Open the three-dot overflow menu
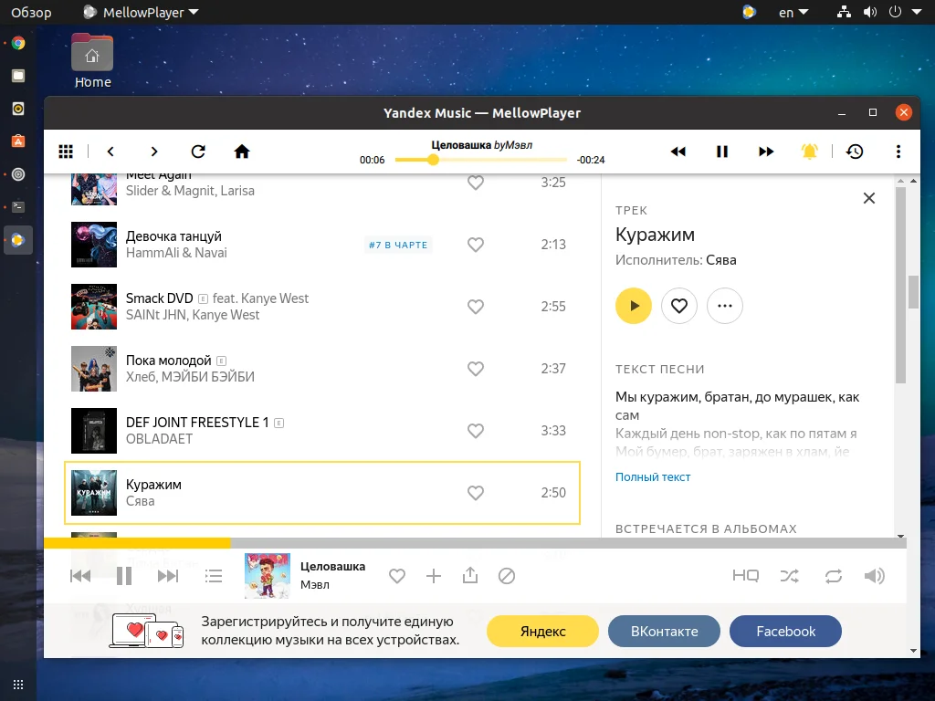This screenshot has height=701, width=935. (898, 152)
